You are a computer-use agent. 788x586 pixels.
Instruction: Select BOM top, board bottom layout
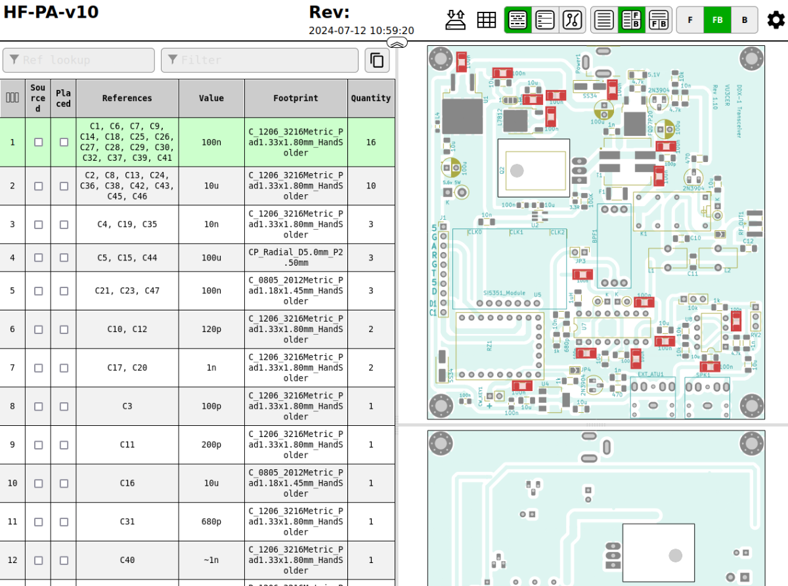pos(659,20)
